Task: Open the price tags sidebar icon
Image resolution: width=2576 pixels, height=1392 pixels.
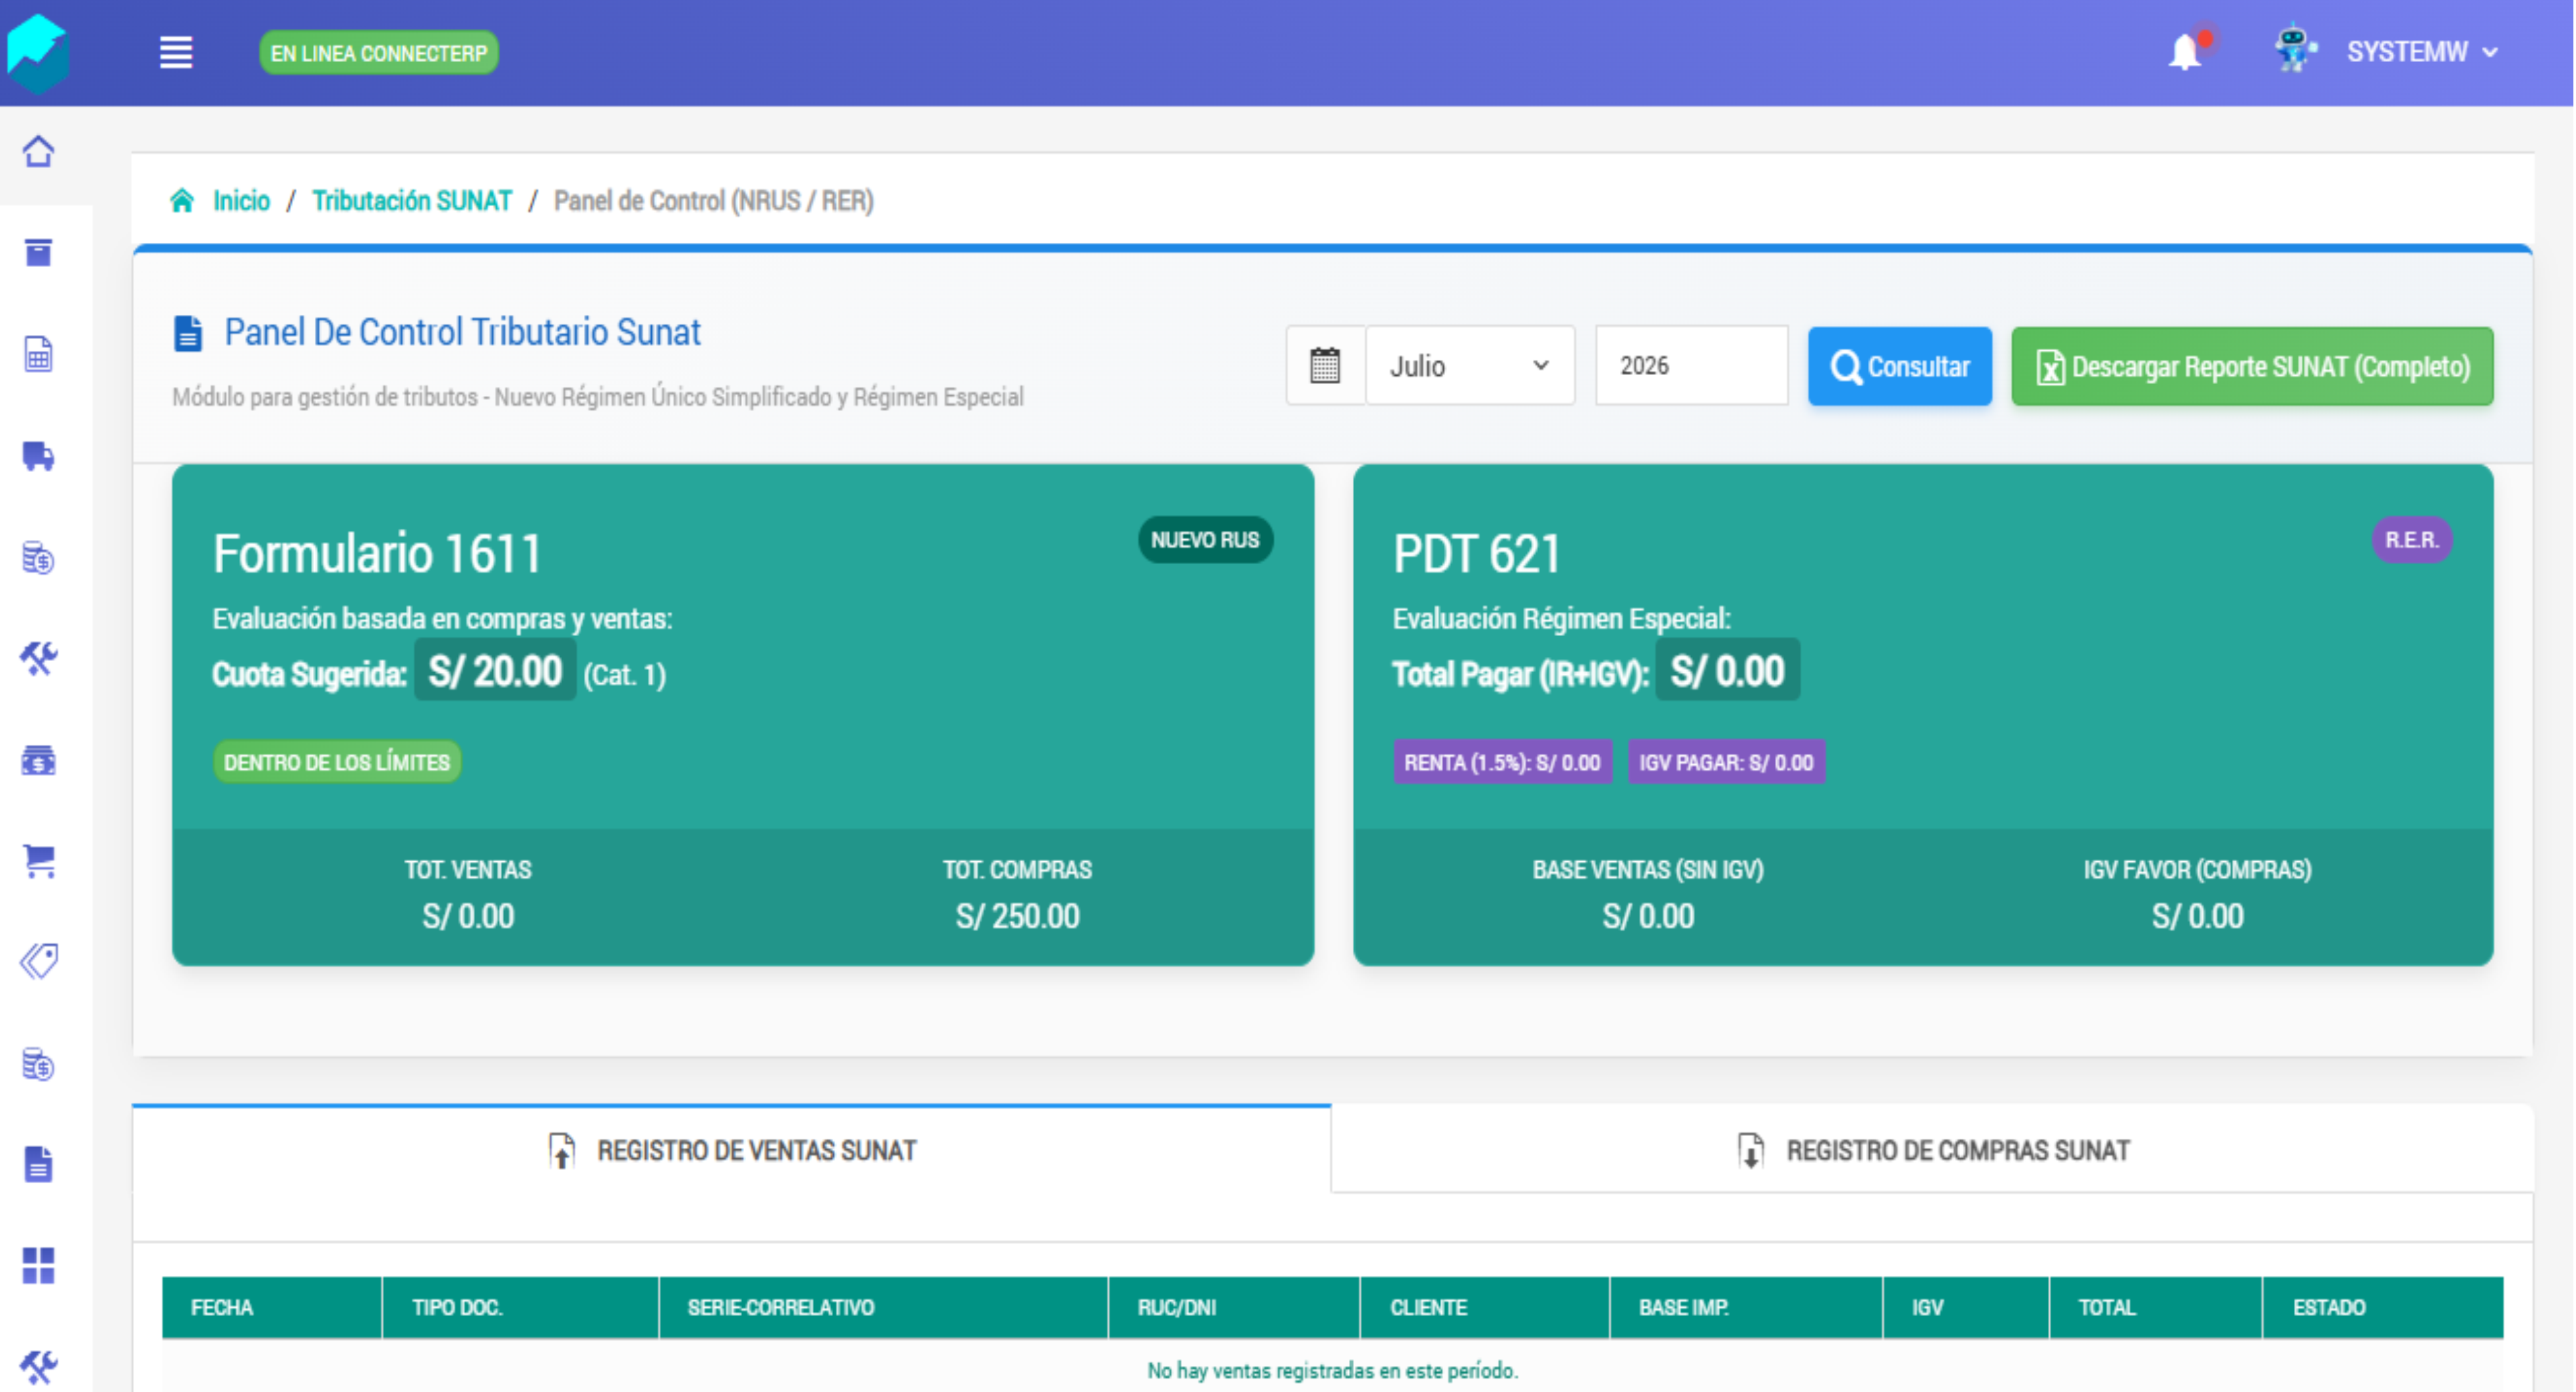Action: tap(38, 962)
